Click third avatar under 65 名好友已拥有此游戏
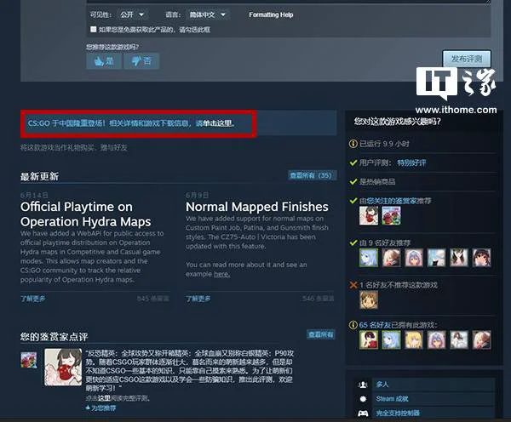This screenshot has height=422, width=511. pyautogui.click(x=414, y=340)
